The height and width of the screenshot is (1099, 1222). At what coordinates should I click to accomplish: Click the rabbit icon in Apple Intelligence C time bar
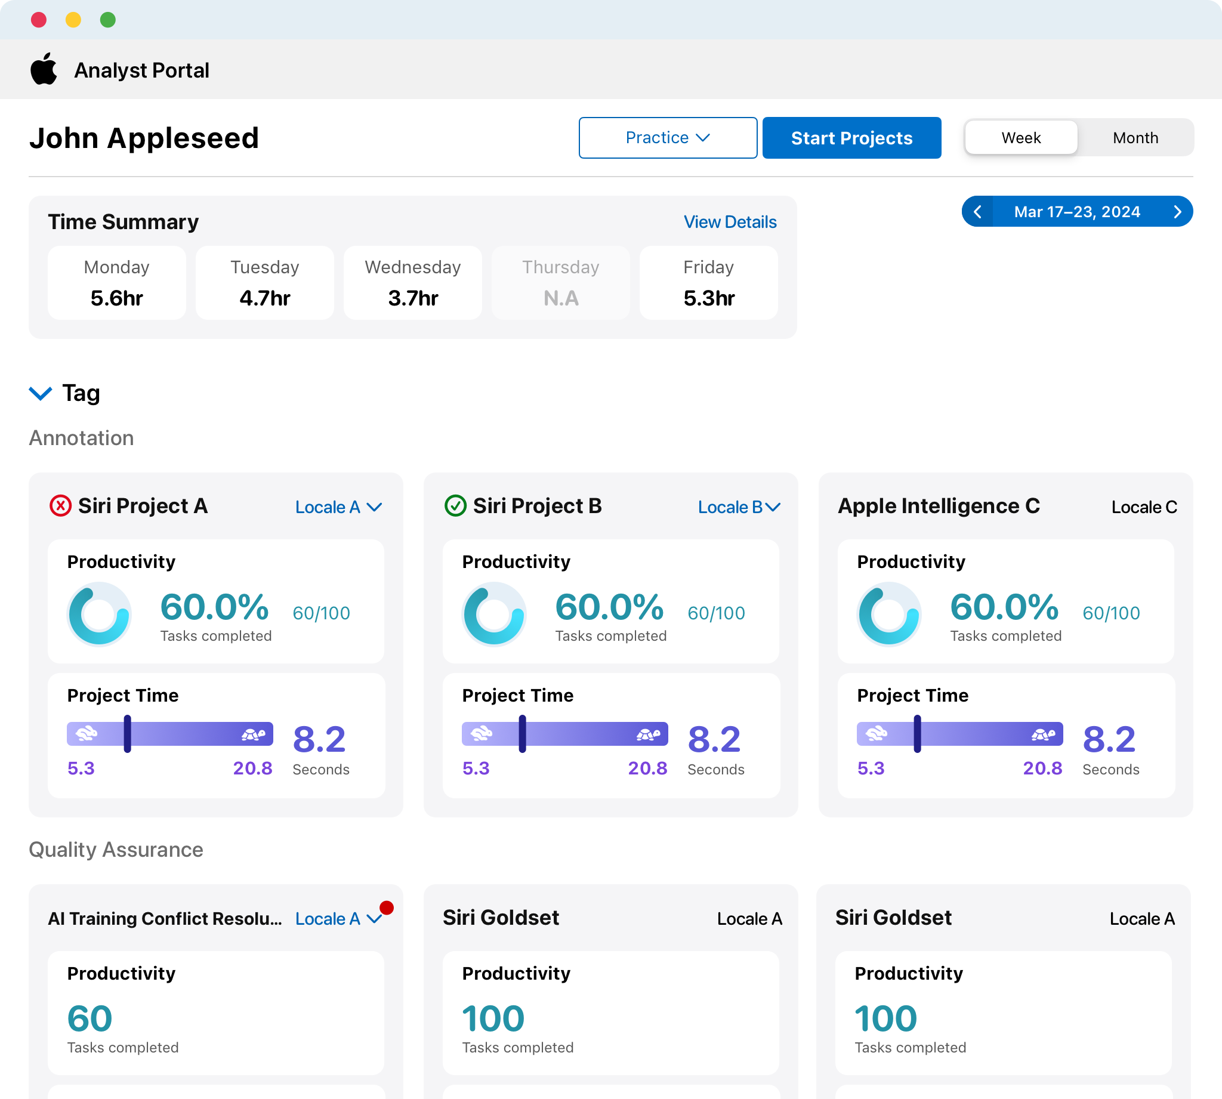876,734
